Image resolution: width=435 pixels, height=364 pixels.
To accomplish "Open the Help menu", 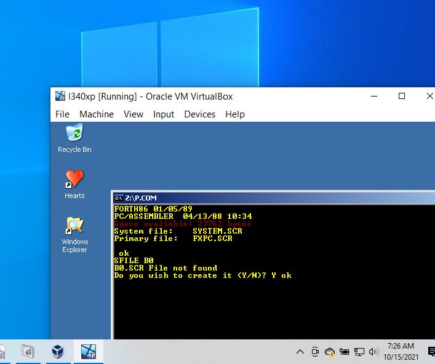I will tap(235, 114).
